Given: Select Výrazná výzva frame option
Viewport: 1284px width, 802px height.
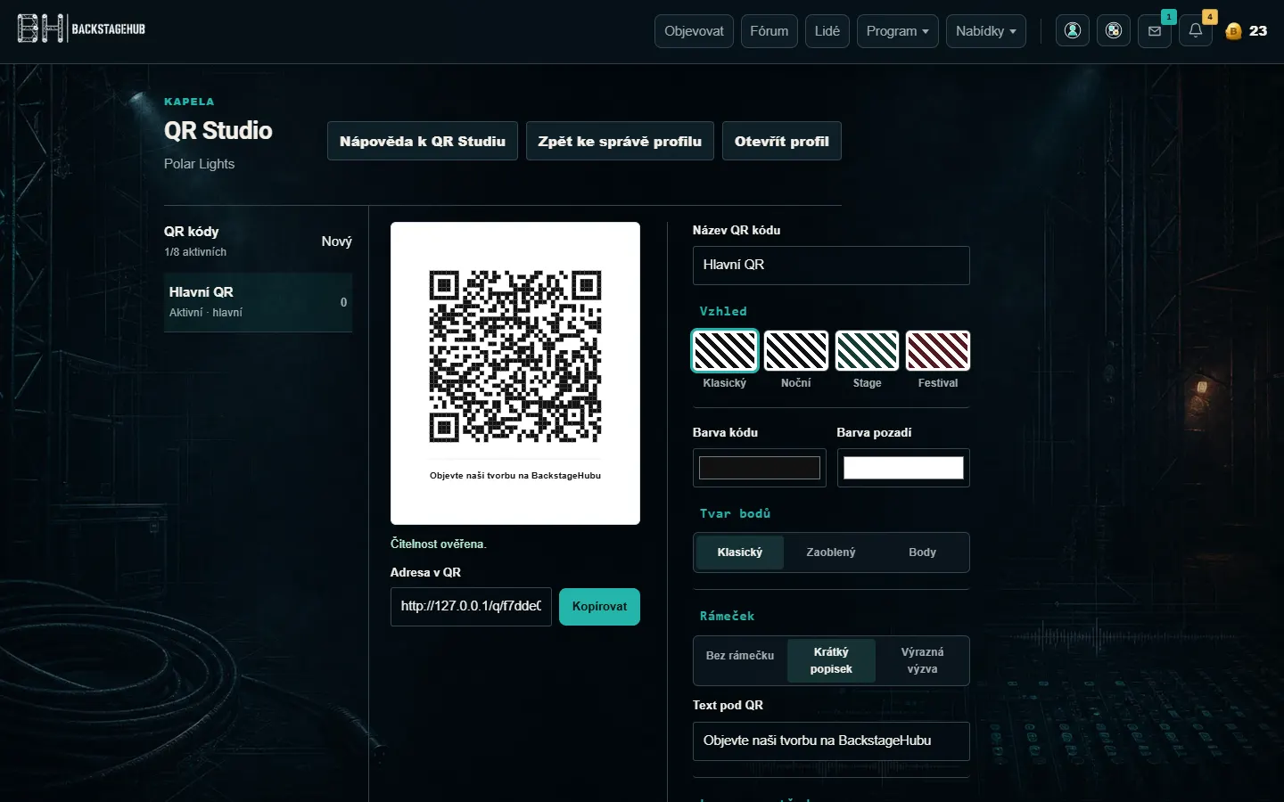Looking at the screenshot, I should (x=922, y=660).
